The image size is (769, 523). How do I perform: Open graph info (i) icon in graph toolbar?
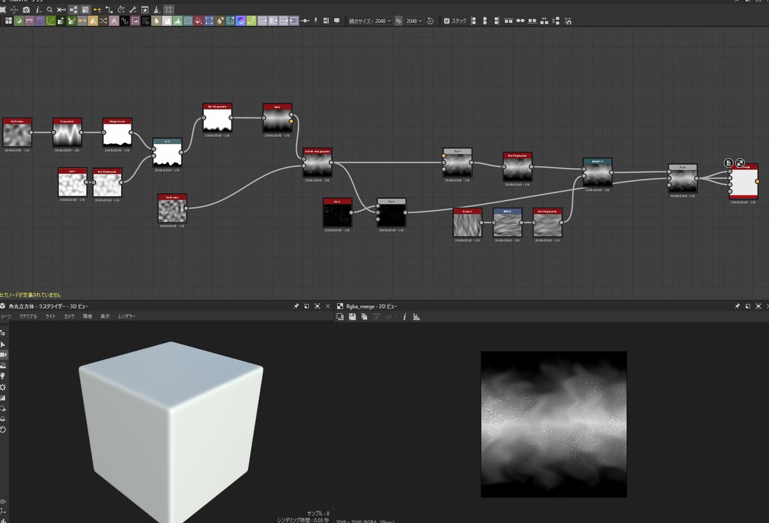coord(38,10)
